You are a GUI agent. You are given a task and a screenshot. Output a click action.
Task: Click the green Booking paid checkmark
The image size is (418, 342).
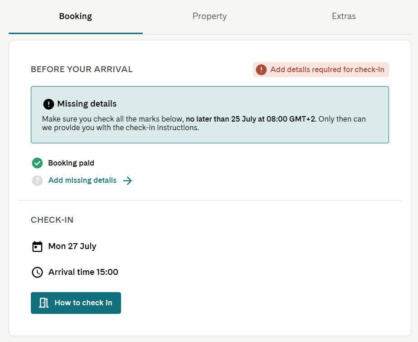[37, 163]
